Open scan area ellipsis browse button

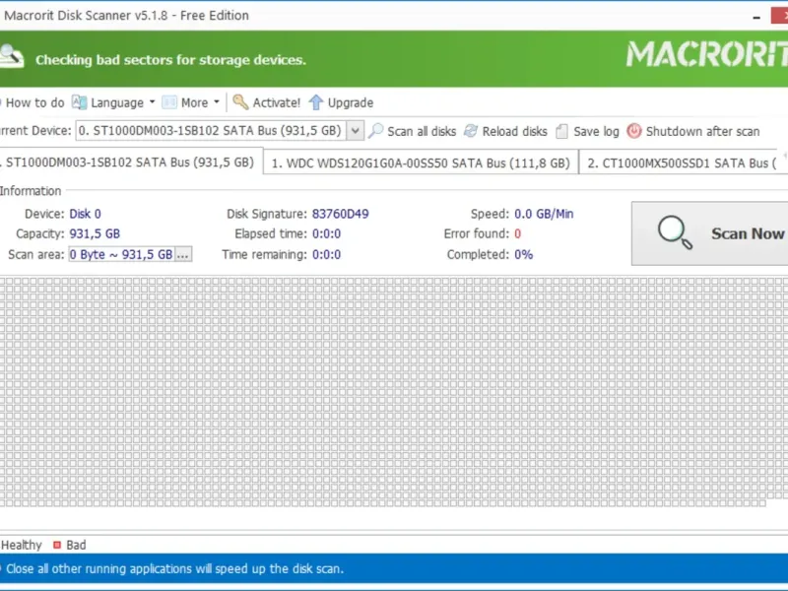[183, 254]
